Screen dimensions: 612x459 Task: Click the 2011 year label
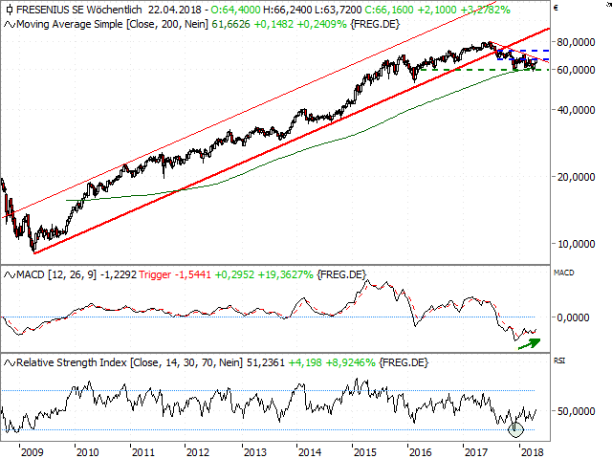[x=143, y=452]
